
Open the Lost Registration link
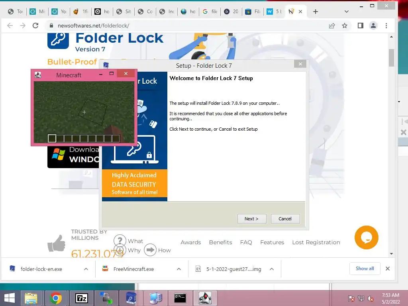click(316, 242)
